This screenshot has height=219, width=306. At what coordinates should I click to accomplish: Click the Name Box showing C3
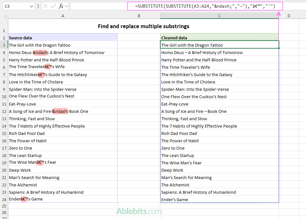pos(19,6)
